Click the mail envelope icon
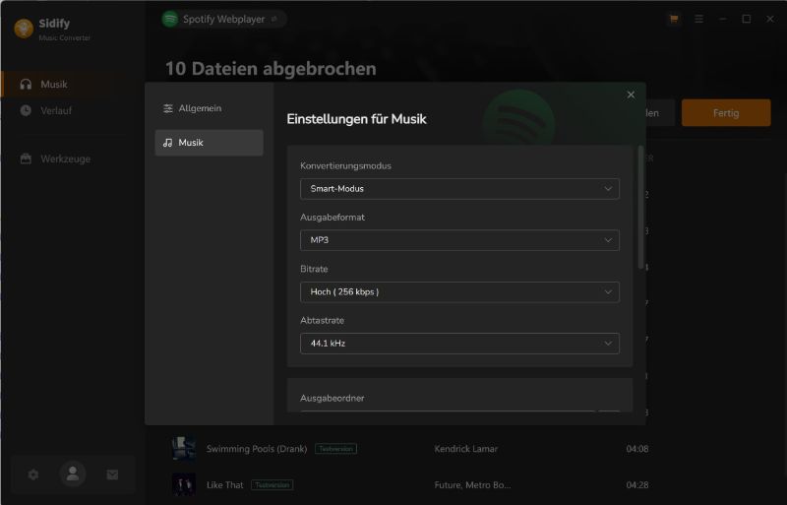Image resolution: width=787 pixels, height=505 pixels. [x=112, y=474]
